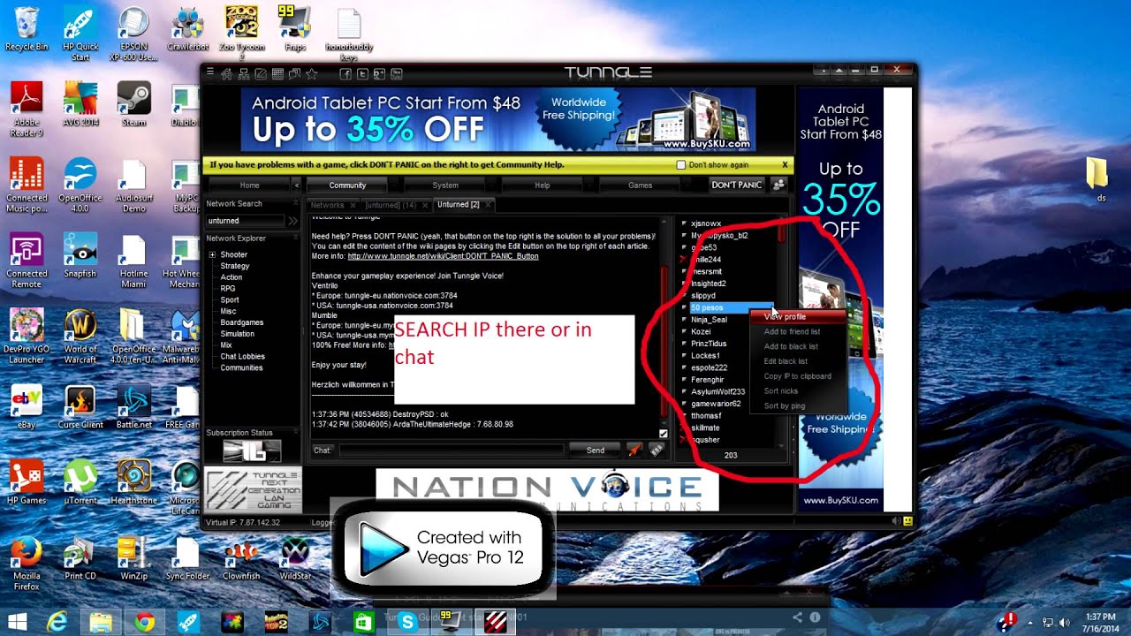This screenshot has width=1131, height=636.
Task: Click Chrome icon in taskbar
Action: [144, 622]
